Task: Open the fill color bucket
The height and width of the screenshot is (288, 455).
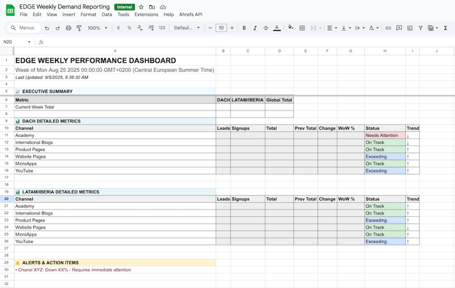Action: [x=290, y=27]
